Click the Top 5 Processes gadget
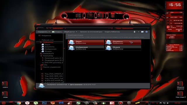187x105 pixels. point(174,48)
